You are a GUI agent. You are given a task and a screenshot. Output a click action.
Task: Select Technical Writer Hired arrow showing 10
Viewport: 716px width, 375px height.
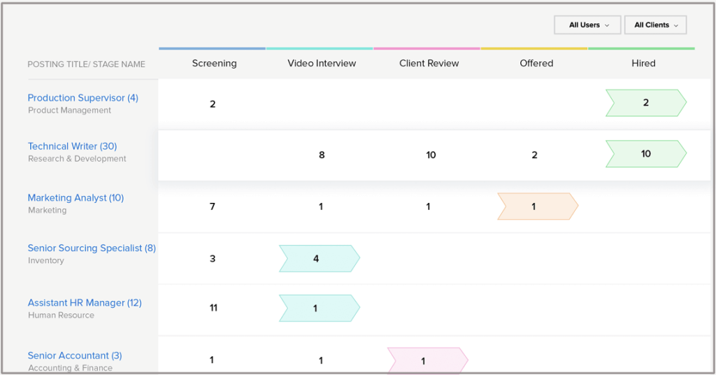(646, 154)
